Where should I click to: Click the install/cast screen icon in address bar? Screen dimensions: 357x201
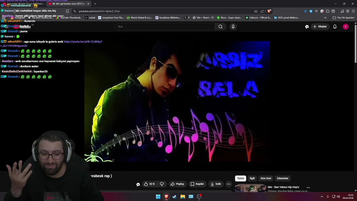(x=256, y=11)
